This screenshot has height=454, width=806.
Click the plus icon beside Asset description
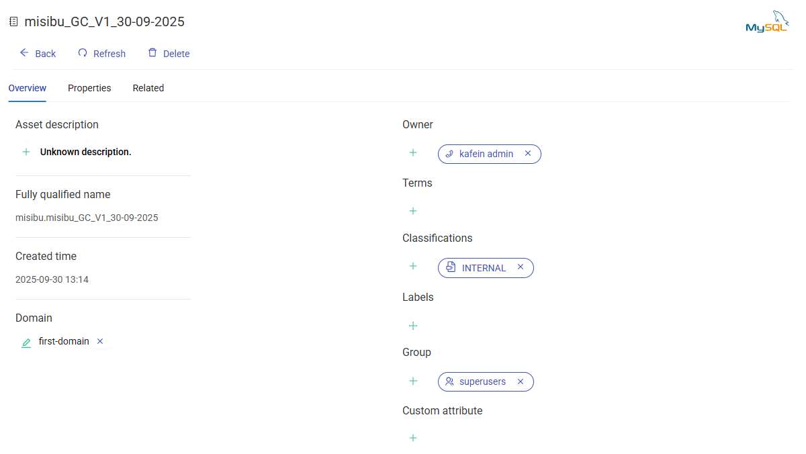pos(26,152)
